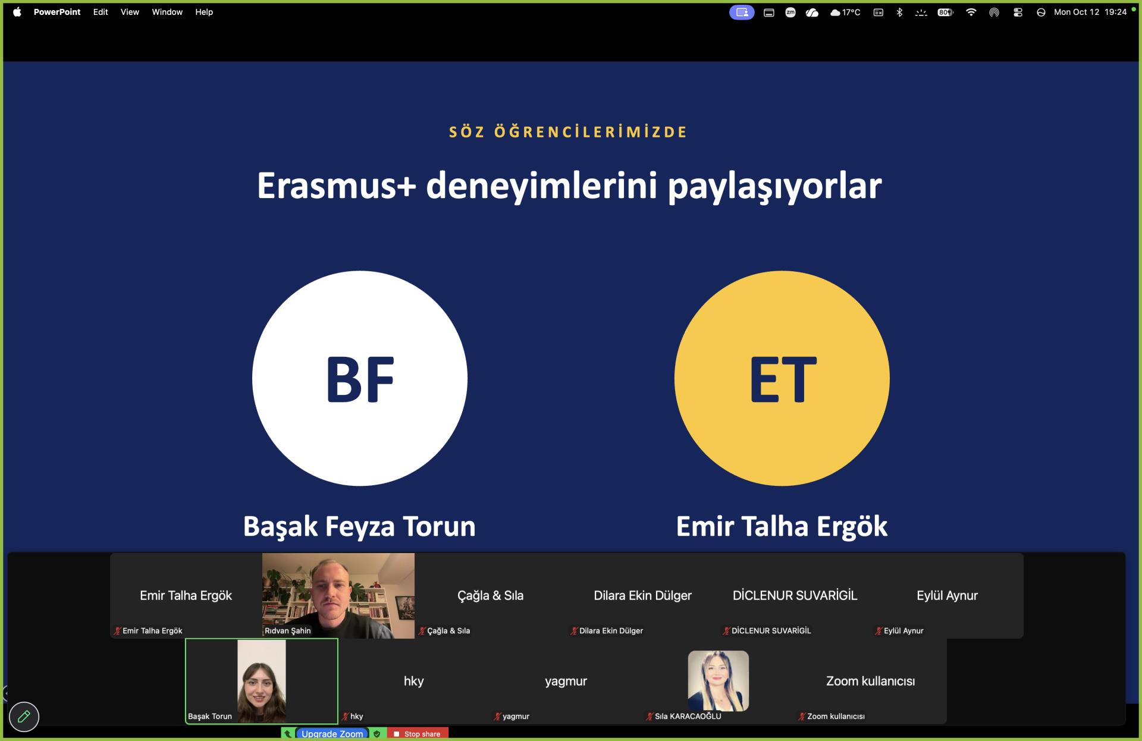Click the Zoom screen sharing indicator icon
The width and height of the screenshot is (1142, 741).
coord(742,12)
